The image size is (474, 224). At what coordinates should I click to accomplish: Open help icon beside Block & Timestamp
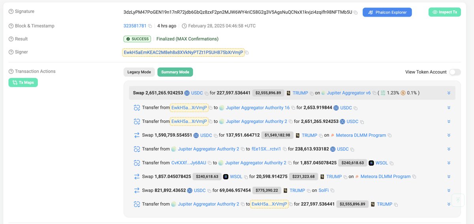coord(11,26)
